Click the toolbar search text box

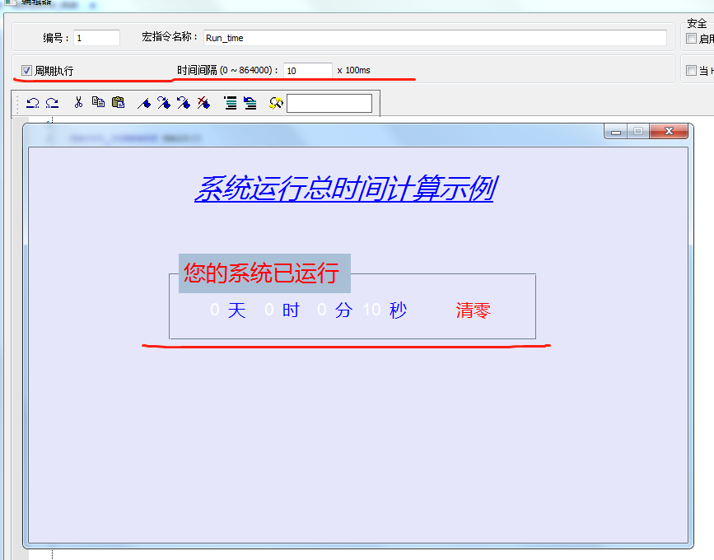329,103
